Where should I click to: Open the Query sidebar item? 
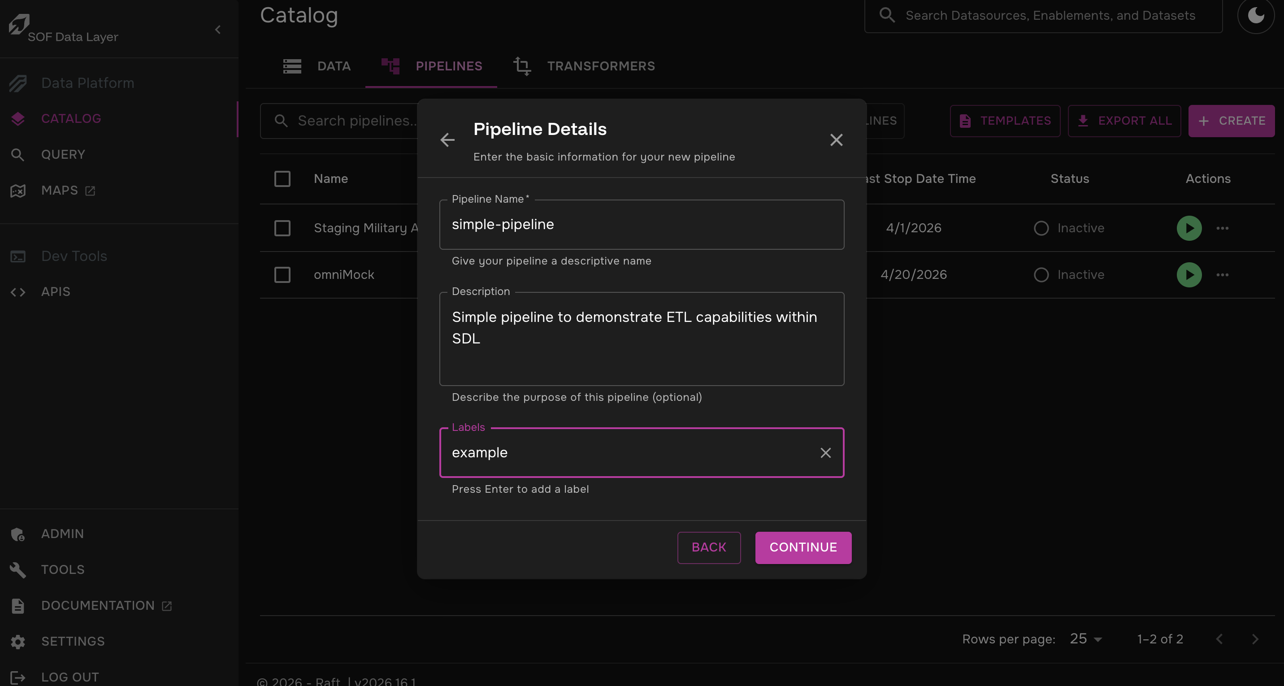119,155
